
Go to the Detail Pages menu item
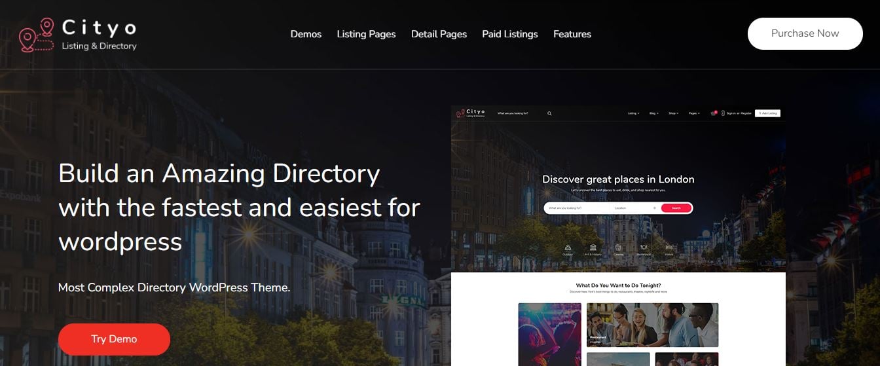point(439,34)
